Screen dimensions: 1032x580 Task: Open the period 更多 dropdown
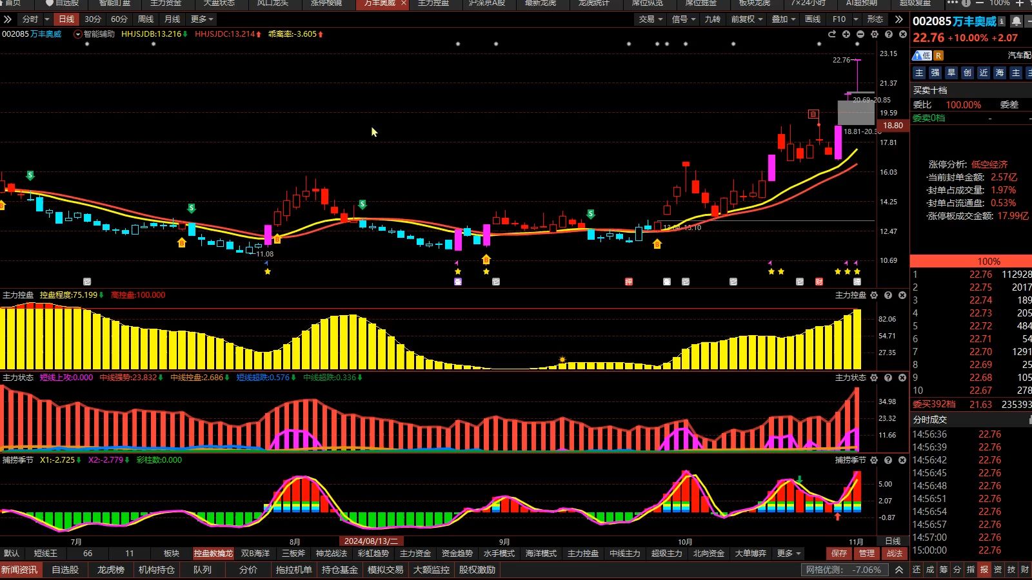tap(202, 19)
